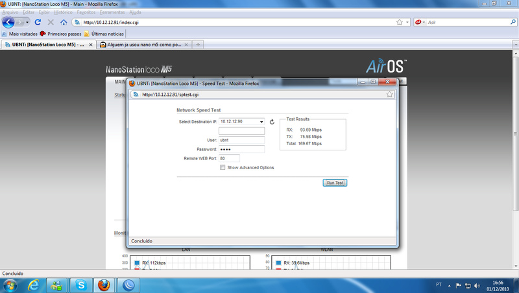519x293 pixels.
Task: Click the PT language indicator
Action: pos(439,285)
